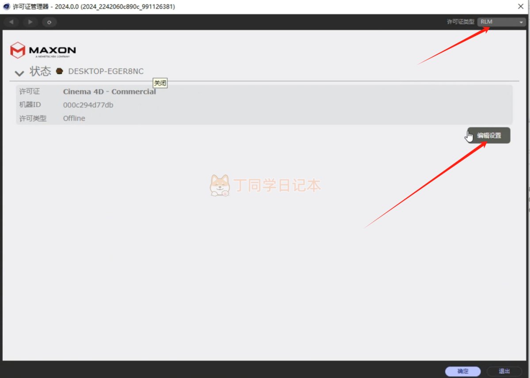The width and height of the screenshot is (530, 378).
Task: Click the status indicator dot beside DESKTOP-EGER8NC
Action: point(60,71)
